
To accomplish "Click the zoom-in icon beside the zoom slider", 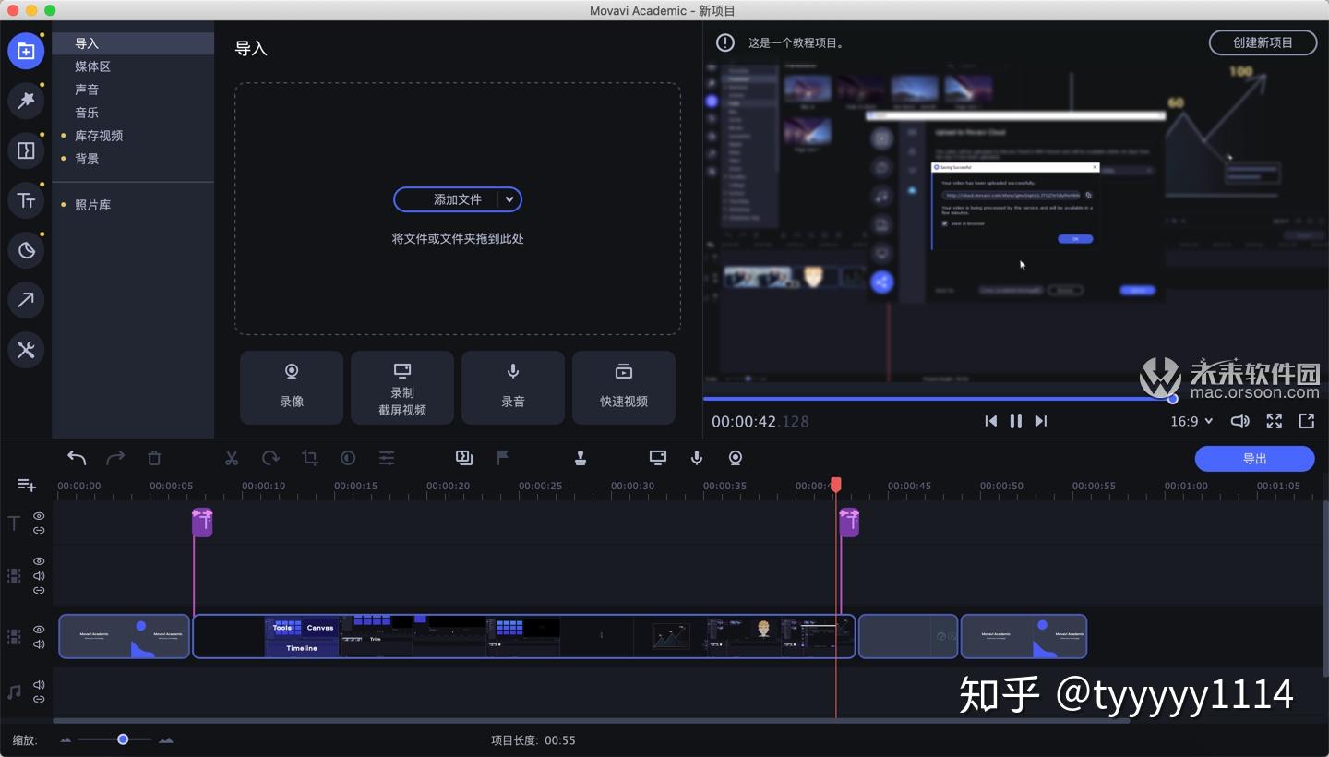I will [166, 740].
